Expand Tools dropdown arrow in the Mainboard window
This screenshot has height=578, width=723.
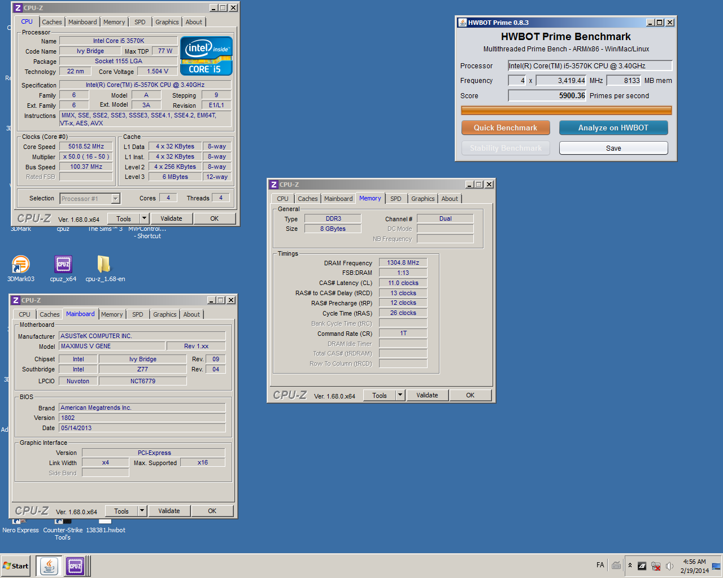pyautogui.click(x=142, y=511)
